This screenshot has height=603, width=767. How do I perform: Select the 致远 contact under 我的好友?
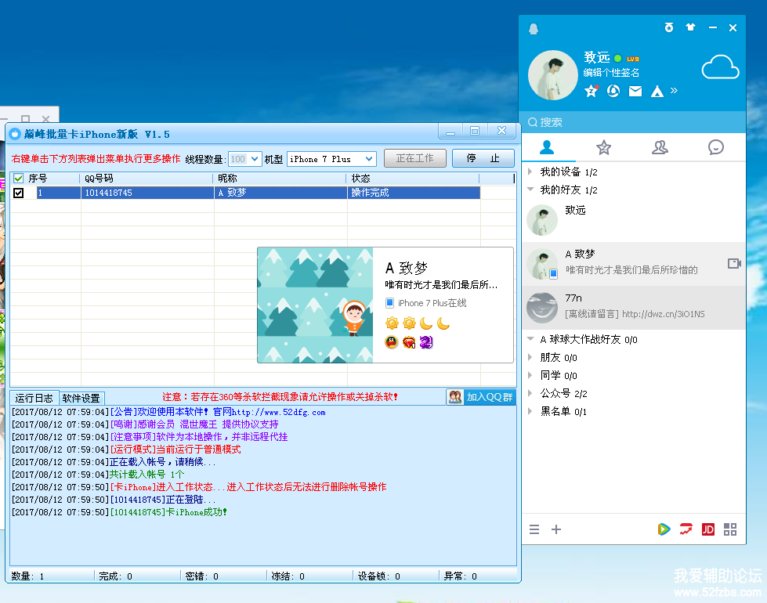pyautogui.click(x=634, y=220)
